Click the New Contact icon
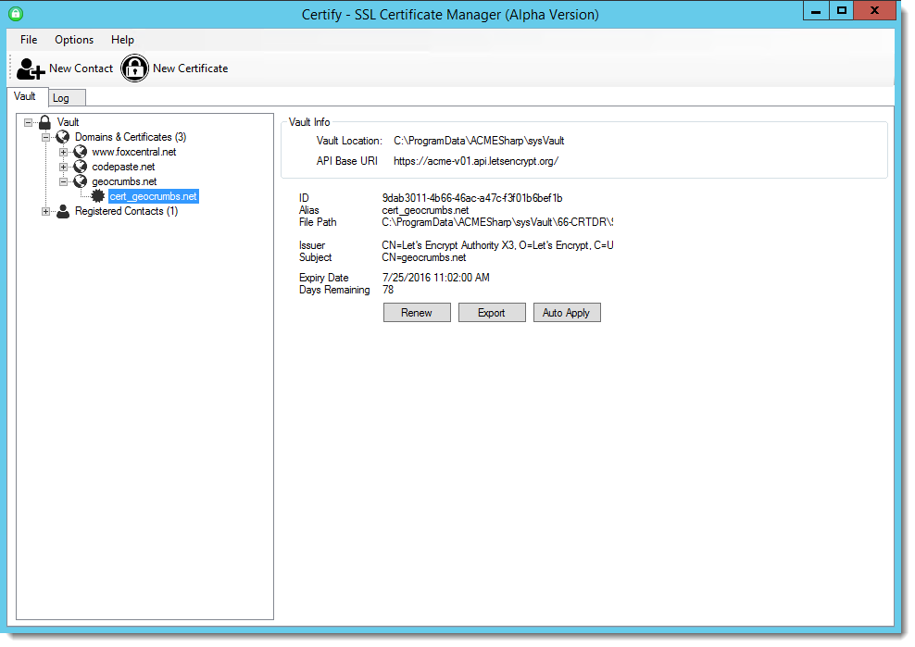The image size is (915, 647). click(29, 68)
